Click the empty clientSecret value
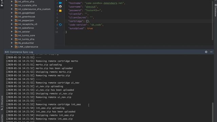217x122 pixels. [x=91, y=17]
